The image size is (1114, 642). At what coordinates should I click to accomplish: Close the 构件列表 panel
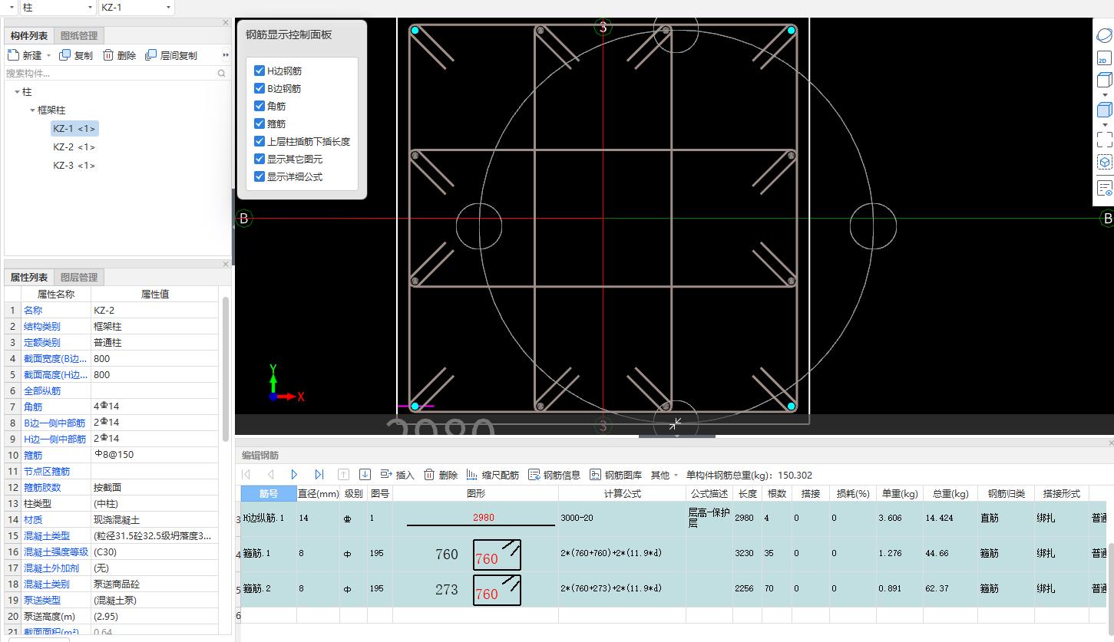(226, 23)
